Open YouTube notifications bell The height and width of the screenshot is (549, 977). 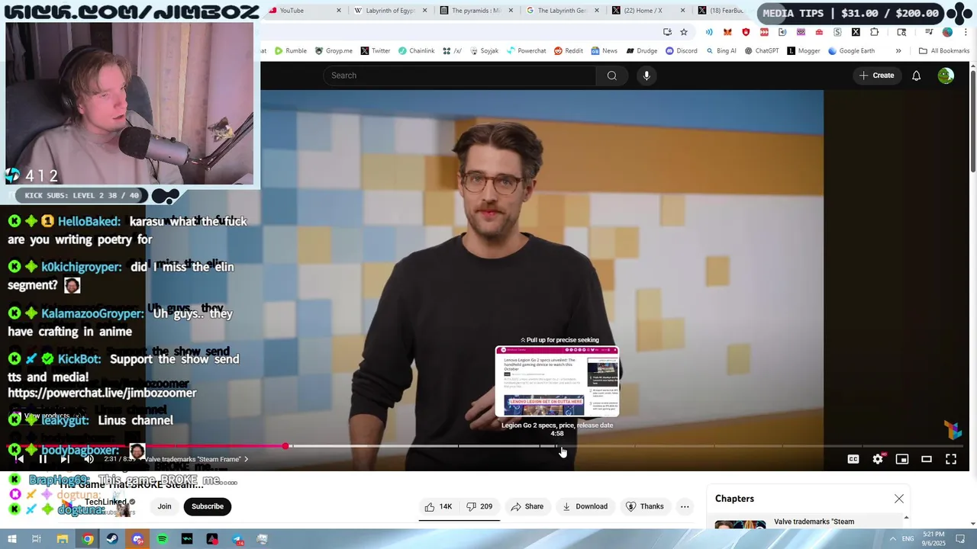coord(916,75)
